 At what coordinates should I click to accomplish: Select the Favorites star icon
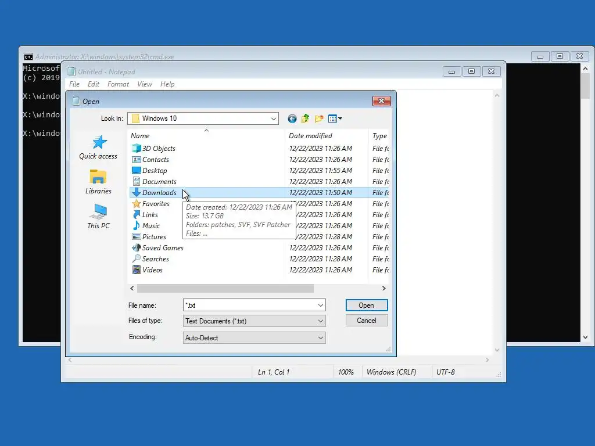coord(136,204)
